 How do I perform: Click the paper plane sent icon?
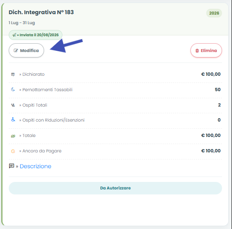14,35
